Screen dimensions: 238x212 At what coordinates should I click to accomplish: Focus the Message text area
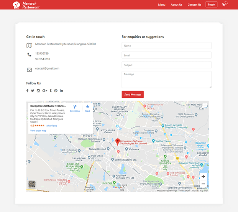point(166,79)
